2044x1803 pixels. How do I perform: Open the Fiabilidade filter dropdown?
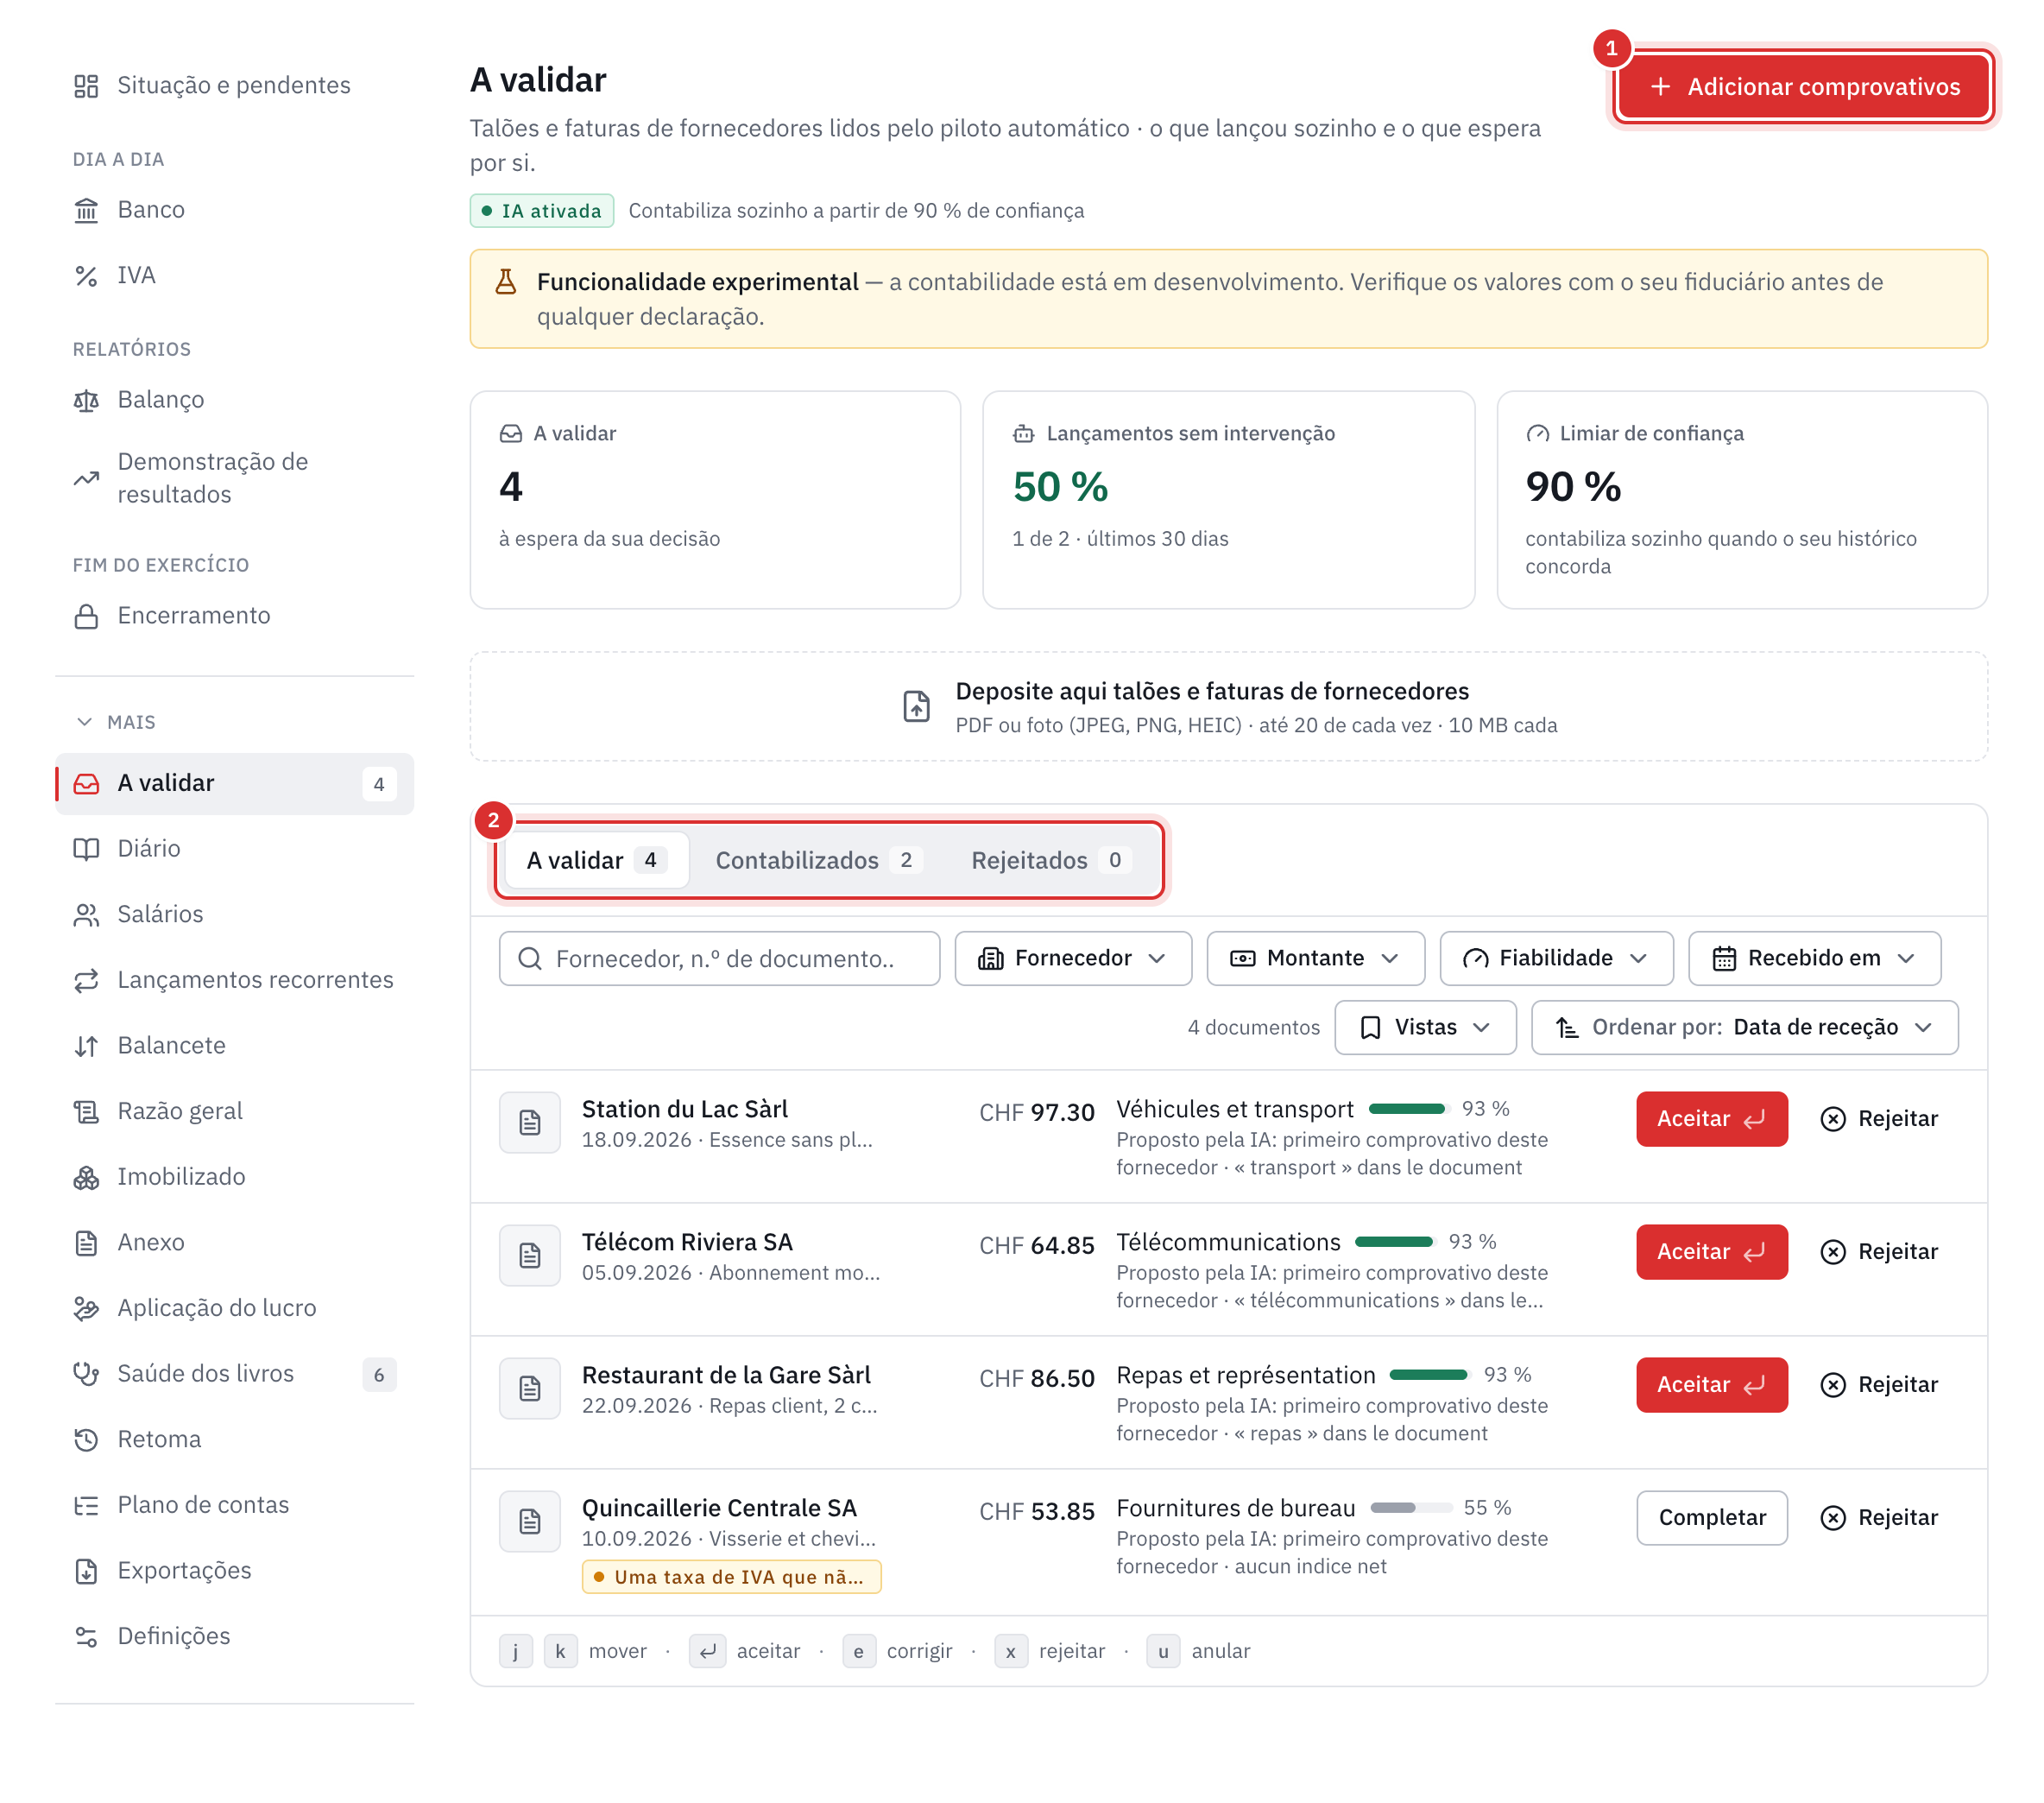click(x=1556, y=958)
